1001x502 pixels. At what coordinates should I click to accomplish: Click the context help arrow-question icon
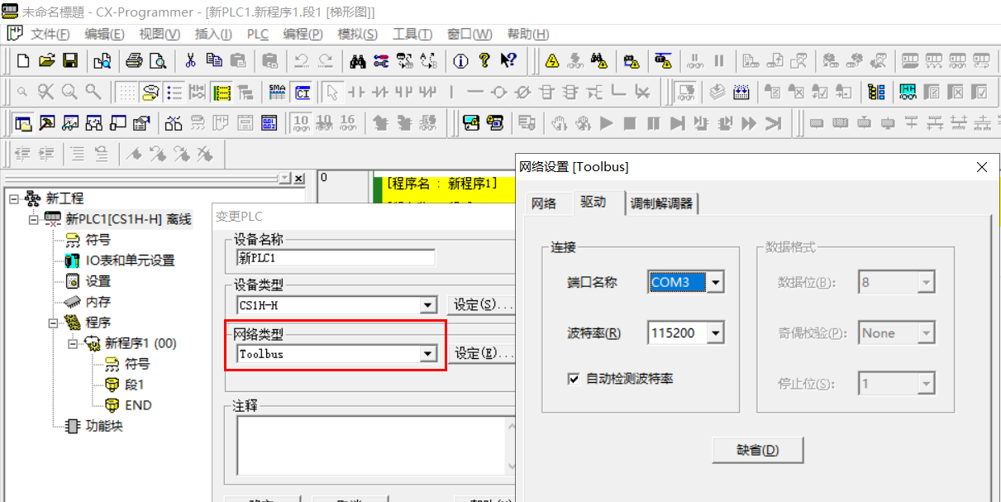click(508, 60)
